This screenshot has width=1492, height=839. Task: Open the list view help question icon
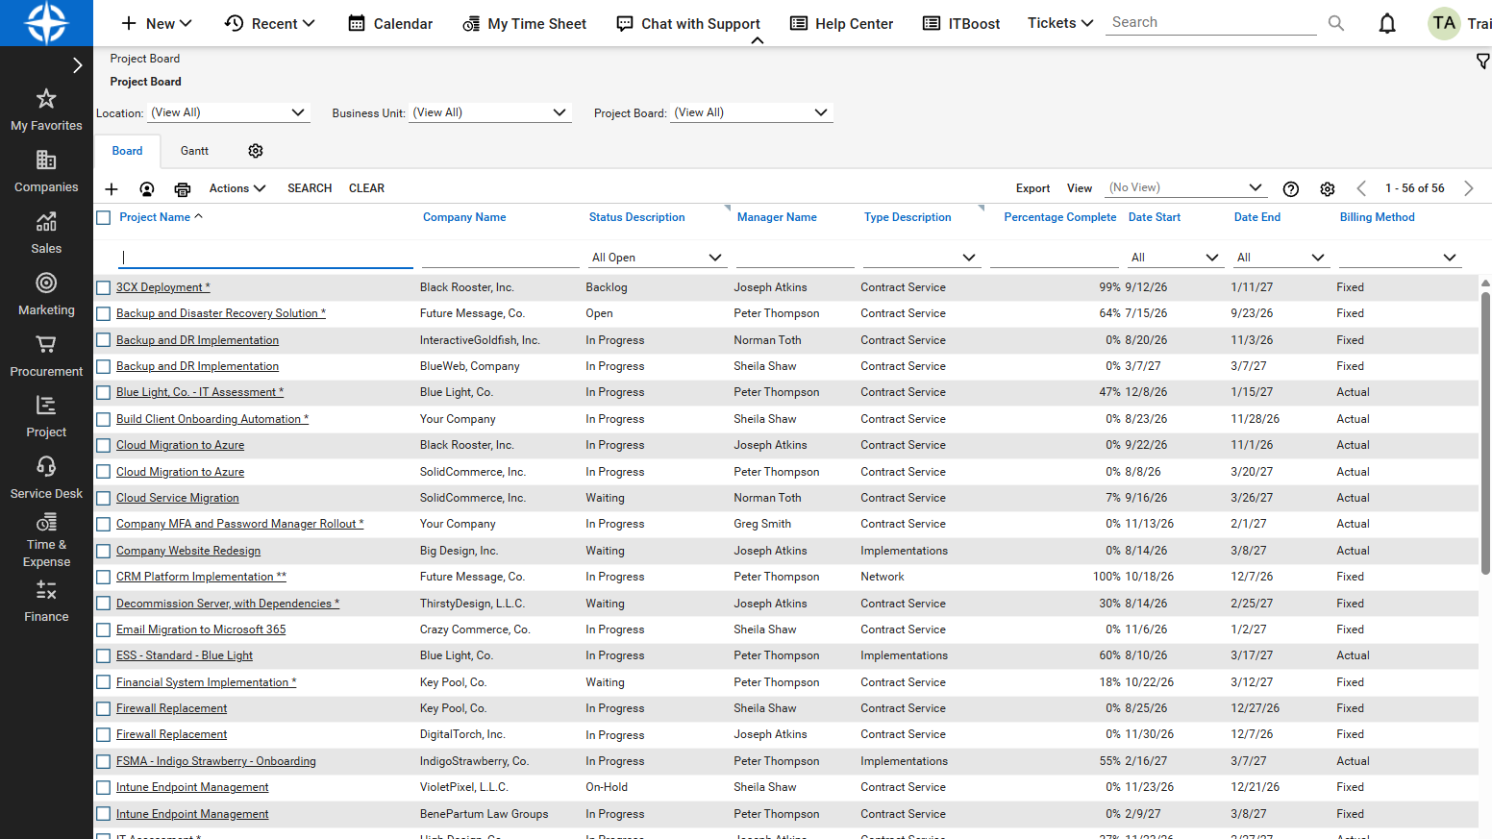click(x=1291, y=189)
